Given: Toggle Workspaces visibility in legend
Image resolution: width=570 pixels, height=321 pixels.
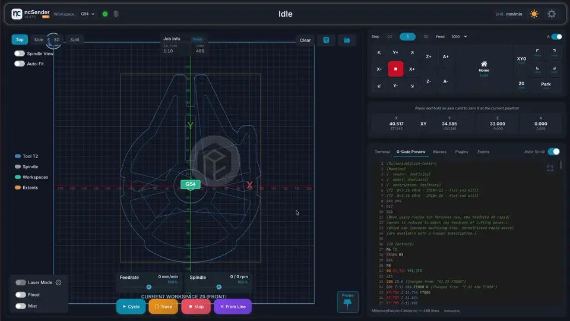Looking at the screenshot, I should point(31,177).
